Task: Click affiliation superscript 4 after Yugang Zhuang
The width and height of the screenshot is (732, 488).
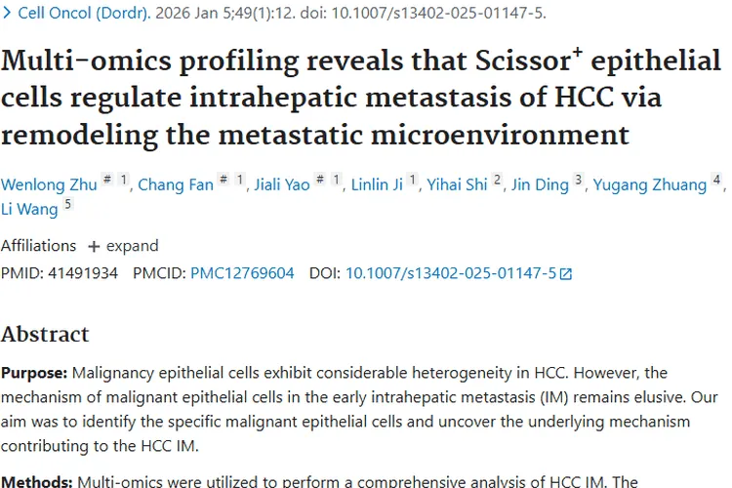Action: pos(717,181)
